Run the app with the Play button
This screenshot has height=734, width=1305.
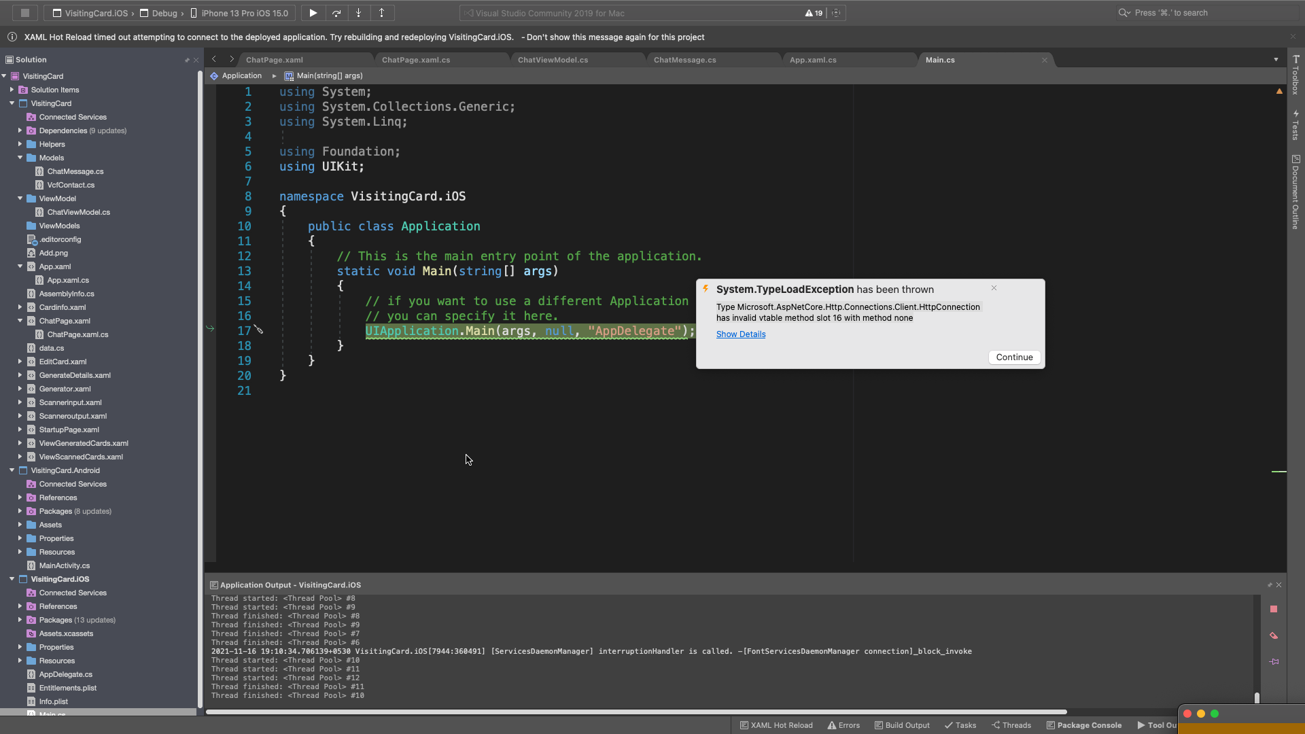coord(312,13)
